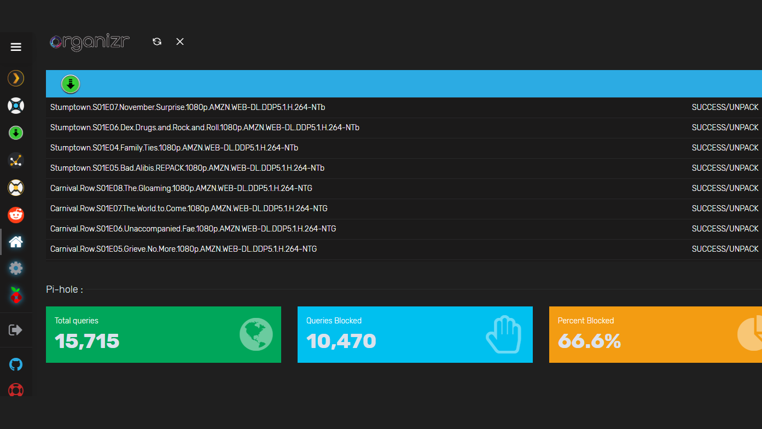Close the current tab with X icon
This screenshot has height=429, width=762.
(x=180, y=42)
